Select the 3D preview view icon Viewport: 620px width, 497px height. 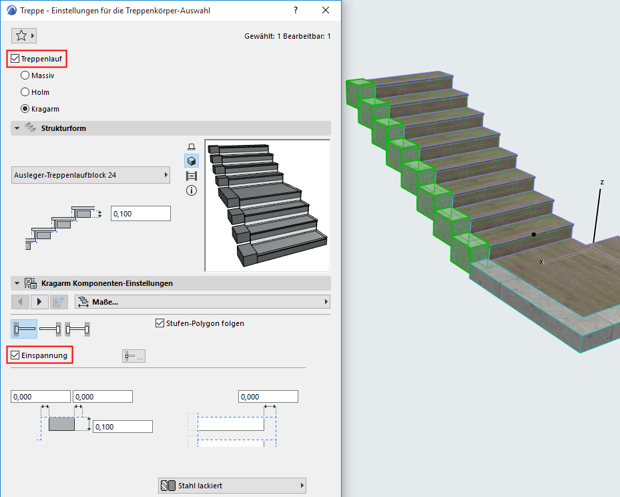point(192,160)
